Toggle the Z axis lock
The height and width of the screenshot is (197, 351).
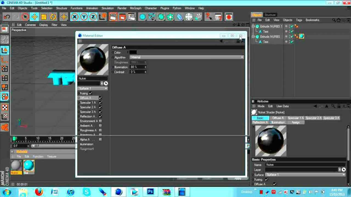[93, 17]
